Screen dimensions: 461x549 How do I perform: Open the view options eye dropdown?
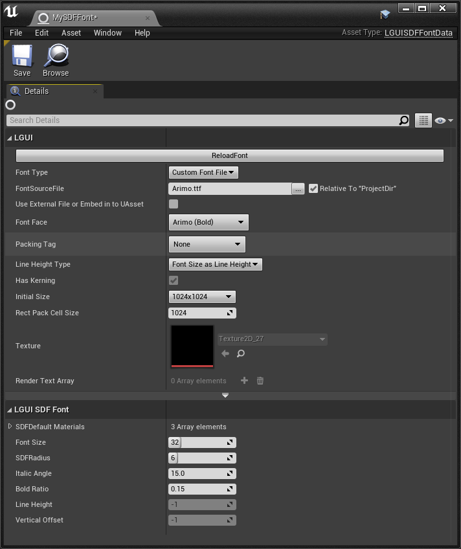click(x=444, y=120)
